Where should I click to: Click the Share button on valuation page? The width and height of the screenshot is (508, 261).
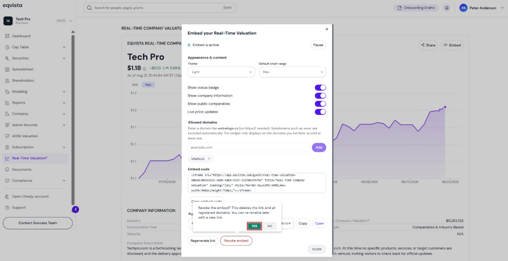point(428,45)
